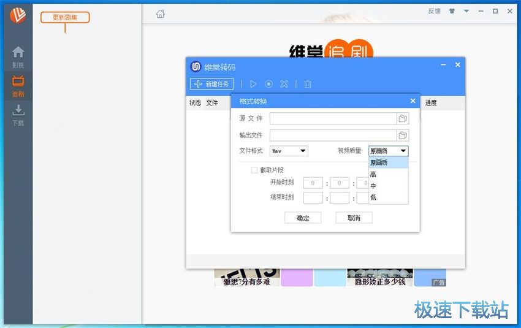Maximize the main application window

[495, 11]
